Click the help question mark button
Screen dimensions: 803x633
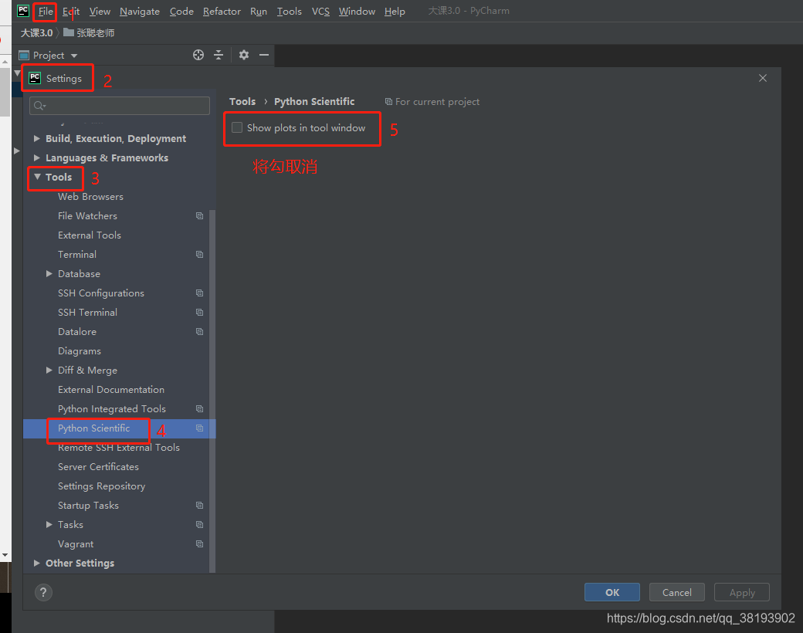point(43,593)
